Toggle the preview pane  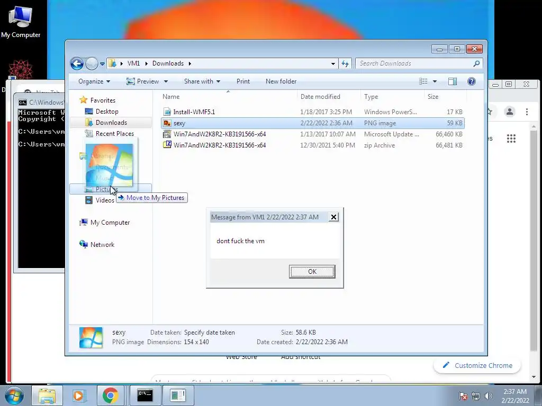point(453,81)
